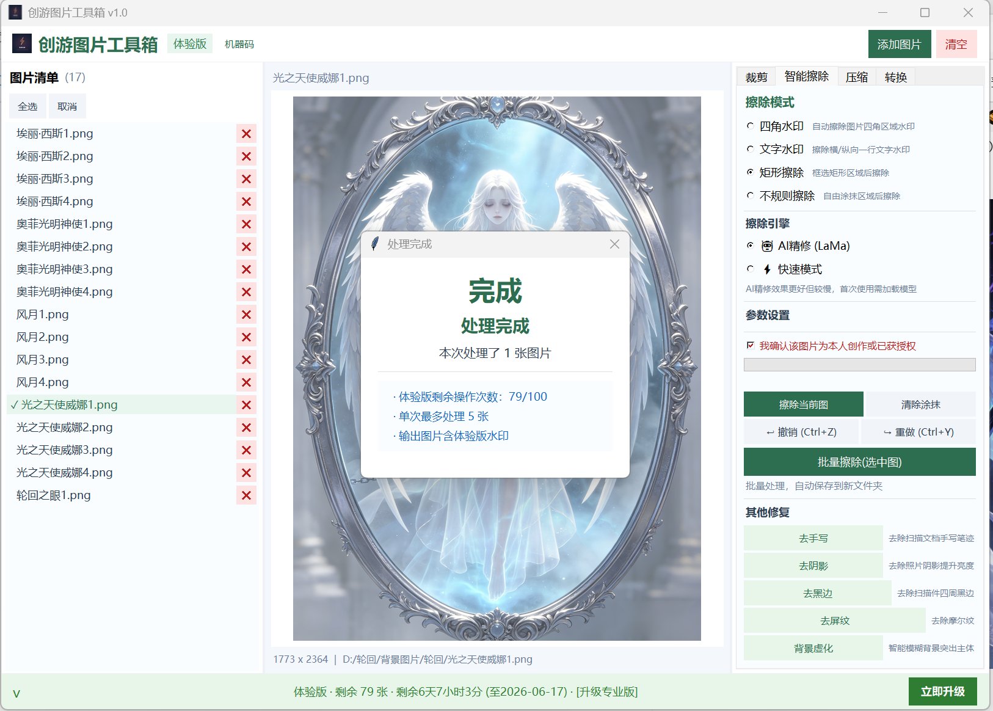Click 去阴影 repair button

pos(813,566)
